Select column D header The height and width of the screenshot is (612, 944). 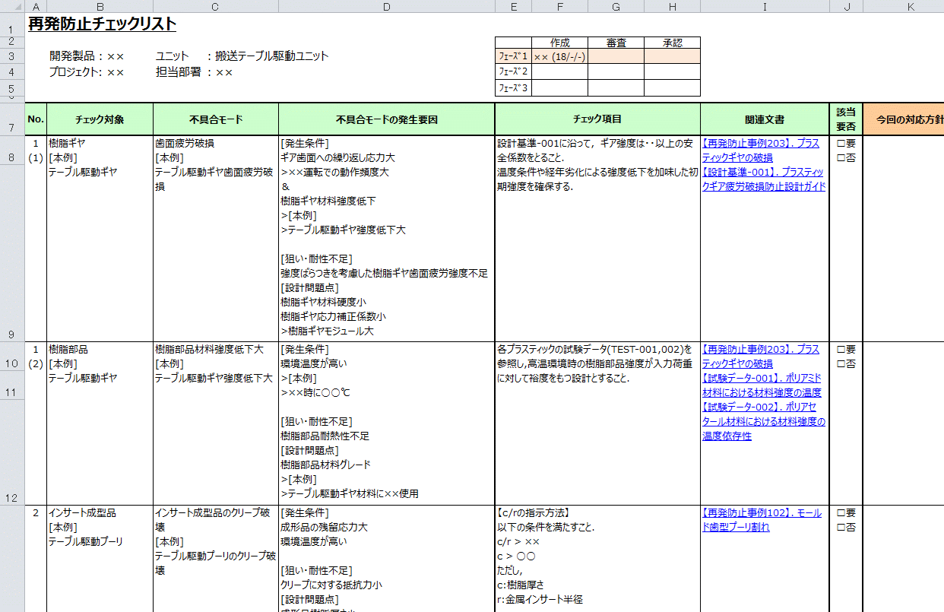coord(386,6)
